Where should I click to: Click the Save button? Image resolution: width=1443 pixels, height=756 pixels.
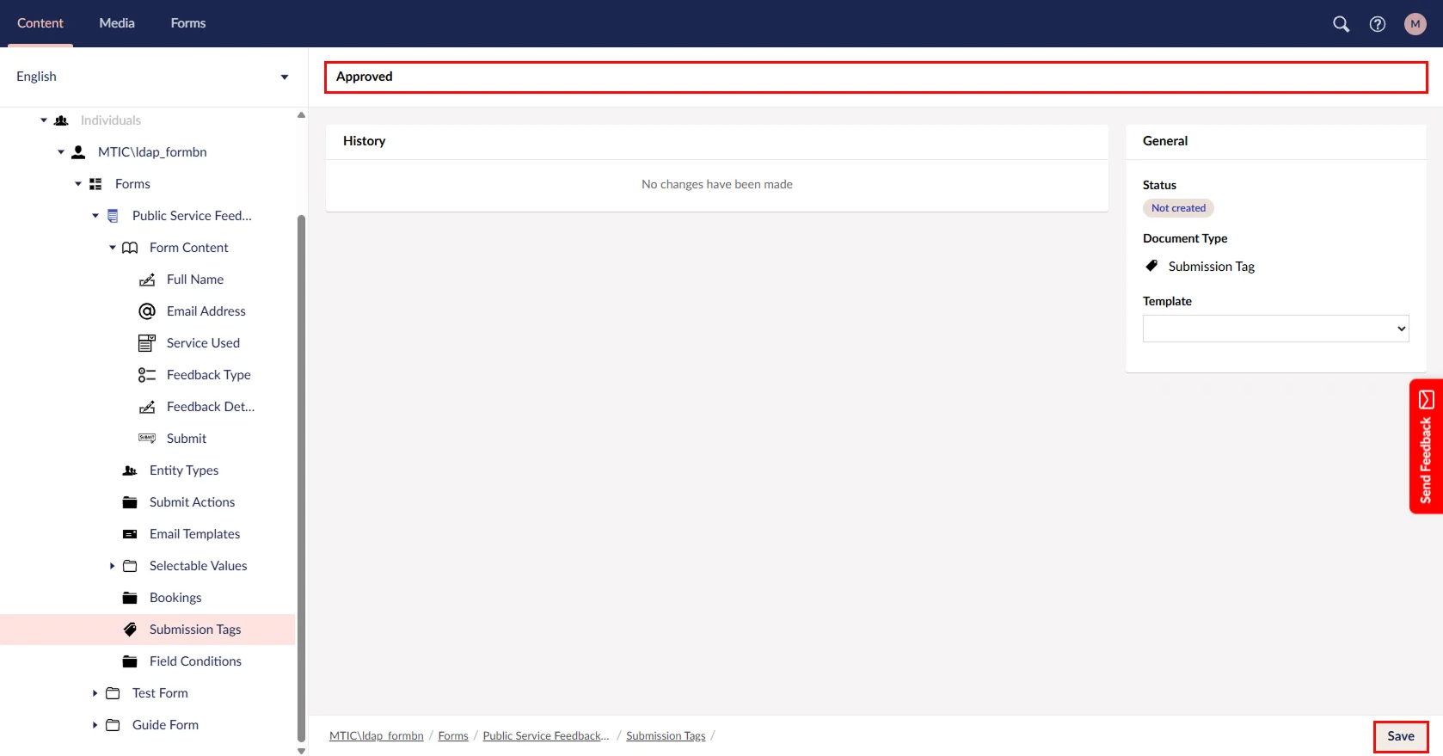coord(1400,736)
